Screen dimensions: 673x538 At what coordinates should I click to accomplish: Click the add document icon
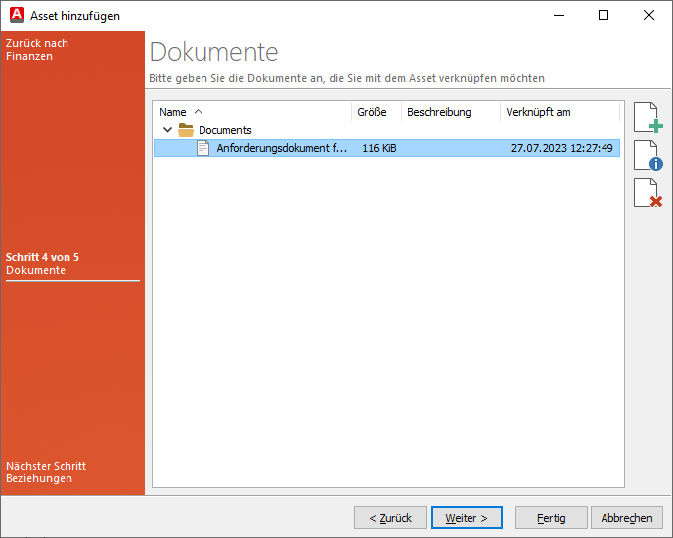(x=648, y=118)
